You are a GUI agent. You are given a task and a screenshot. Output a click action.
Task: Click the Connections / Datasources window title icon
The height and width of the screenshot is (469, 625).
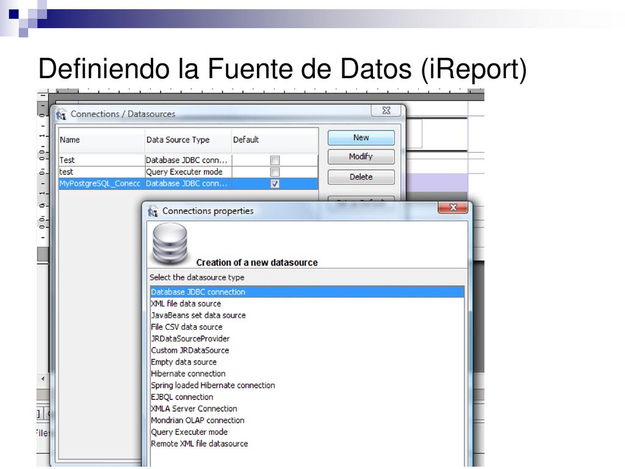pos(61,114)
